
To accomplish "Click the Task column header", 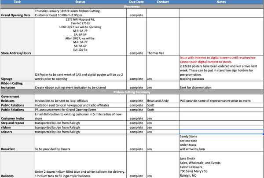I will click(16, 2).
